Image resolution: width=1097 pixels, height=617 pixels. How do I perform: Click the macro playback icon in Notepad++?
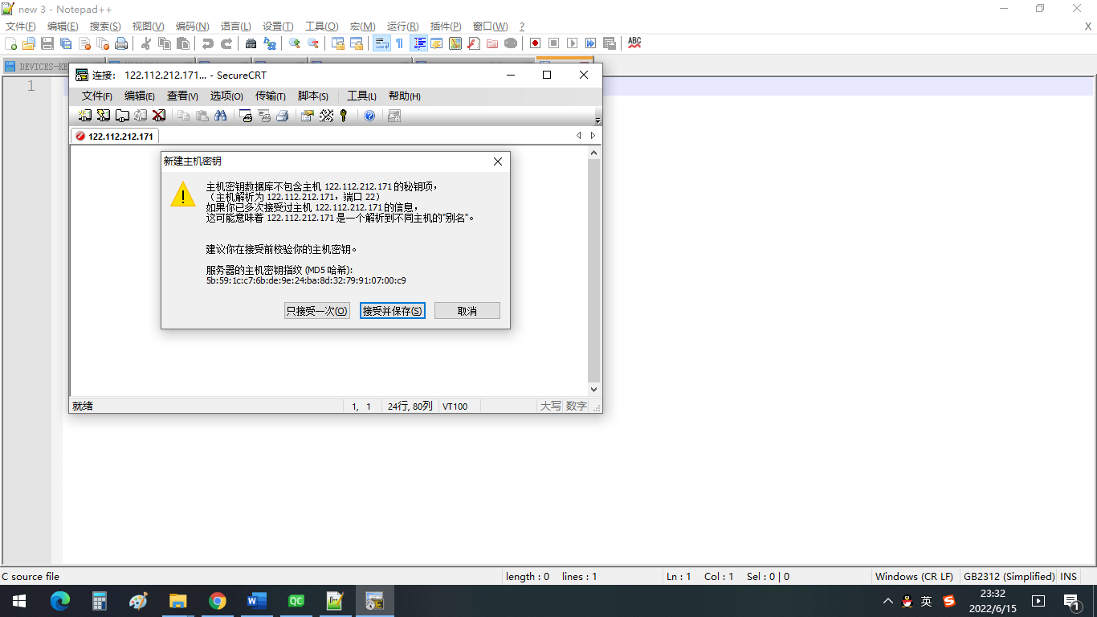[x=572, y=43]
